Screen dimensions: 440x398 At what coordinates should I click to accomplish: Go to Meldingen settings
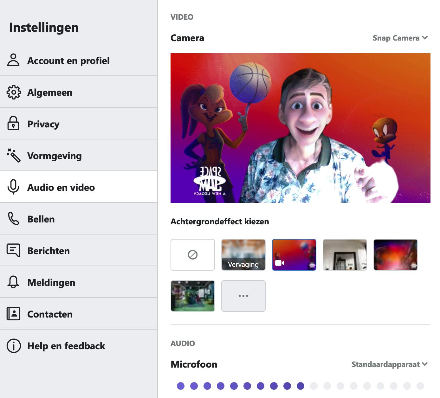click(x=51, y=282)
